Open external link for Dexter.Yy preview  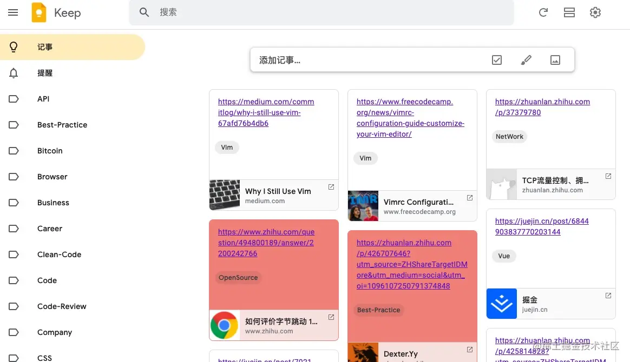[x=470, y=350]
